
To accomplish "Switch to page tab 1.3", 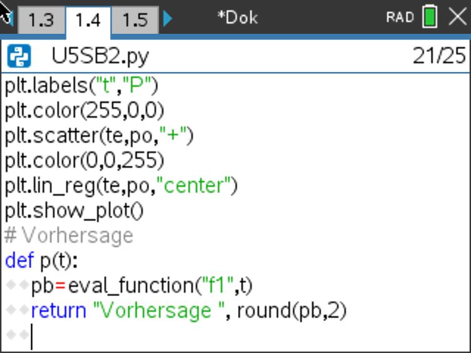I will click(x=40, y=20).
